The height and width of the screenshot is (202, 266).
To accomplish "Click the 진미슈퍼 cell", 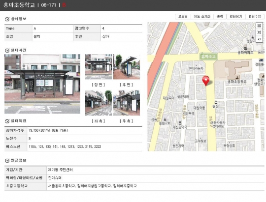I will click(x=155, y=178).
